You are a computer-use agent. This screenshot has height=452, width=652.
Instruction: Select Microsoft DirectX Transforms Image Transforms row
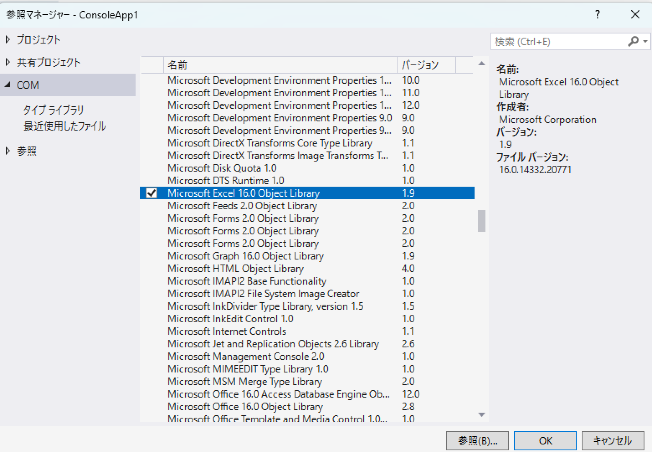click(307, 155)
